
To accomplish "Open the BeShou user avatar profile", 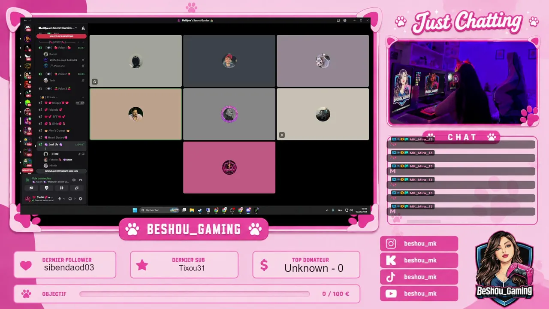I will (28, 199).
